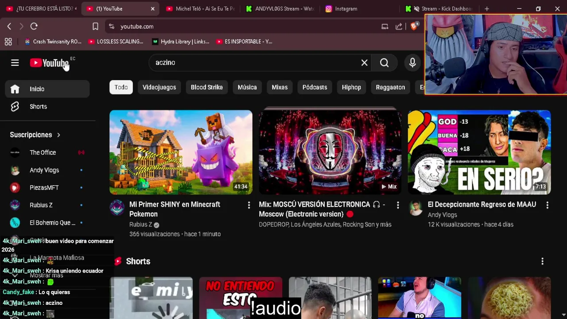Open the browser apps grid icon
This screenshot has height=319, width=567.
[8, 42]
